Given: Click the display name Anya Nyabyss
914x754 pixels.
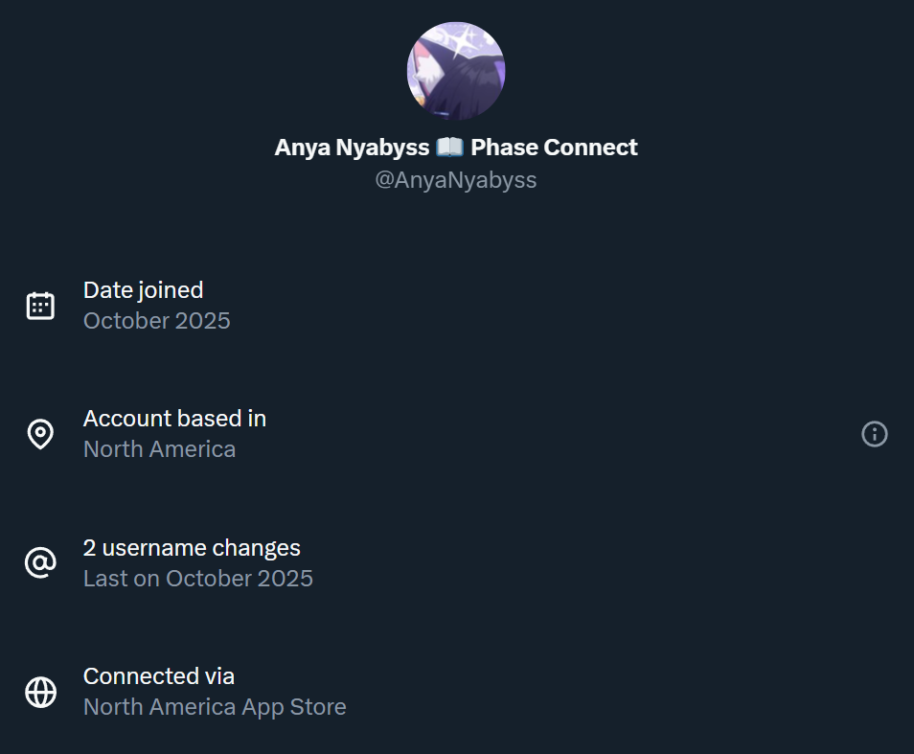Looking at the screenshot, I should [x=352, y=148].
